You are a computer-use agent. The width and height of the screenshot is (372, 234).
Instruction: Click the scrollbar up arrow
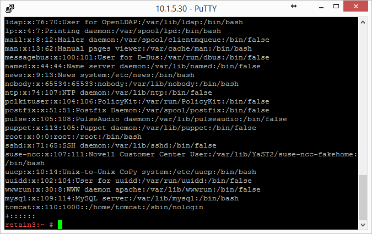[x=362, y=23]
